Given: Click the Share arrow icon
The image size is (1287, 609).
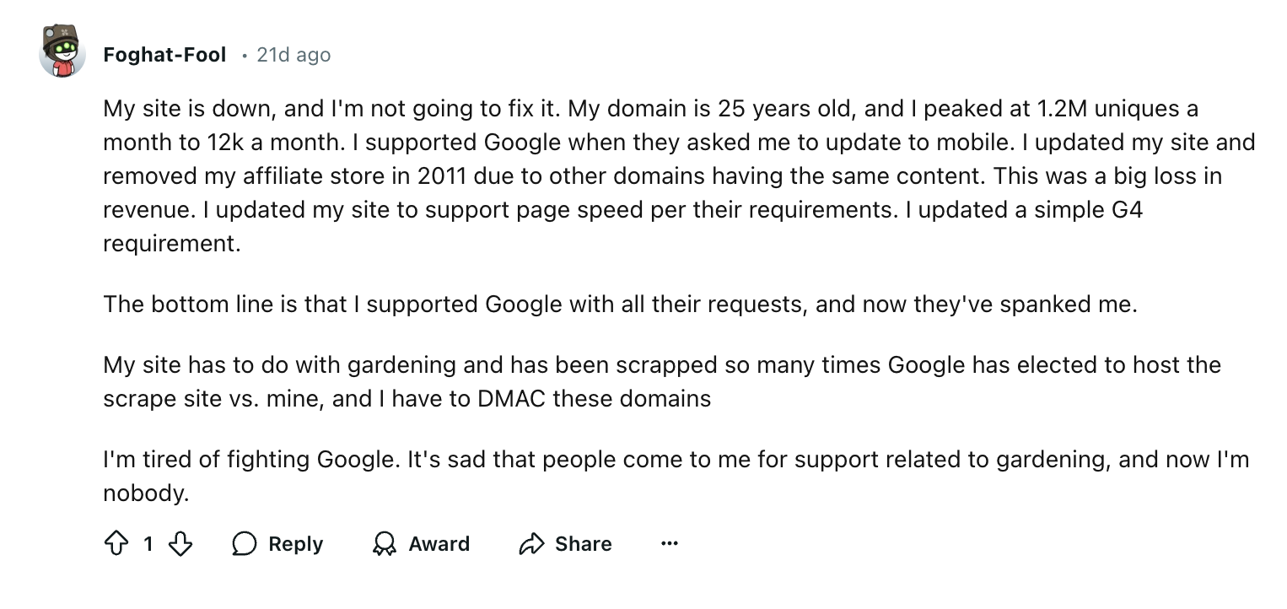Looking at the screenshot, I should tap(532, 544).
